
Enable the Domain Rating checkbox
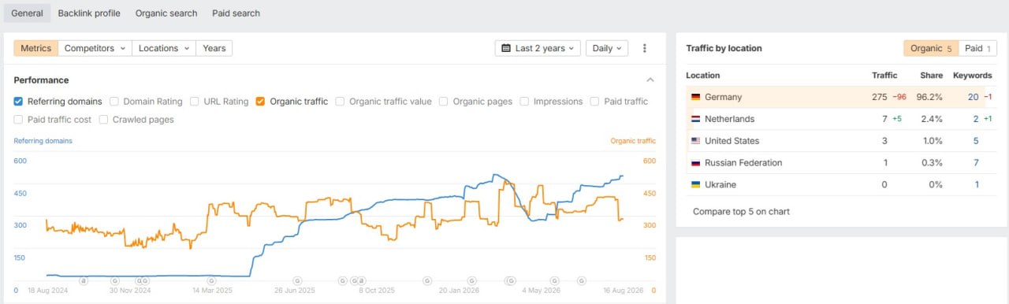(114, 102)
